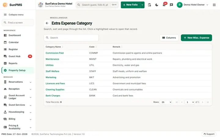Expand the Reservations module

pos(31,82)
